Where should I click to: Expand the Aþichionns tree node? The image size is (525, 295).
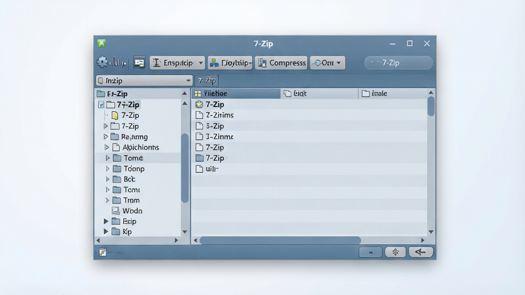[x=107, y=147]
